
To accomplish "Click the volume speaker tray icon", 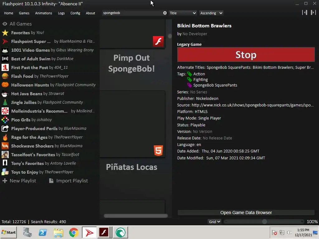I will point(289,232).
